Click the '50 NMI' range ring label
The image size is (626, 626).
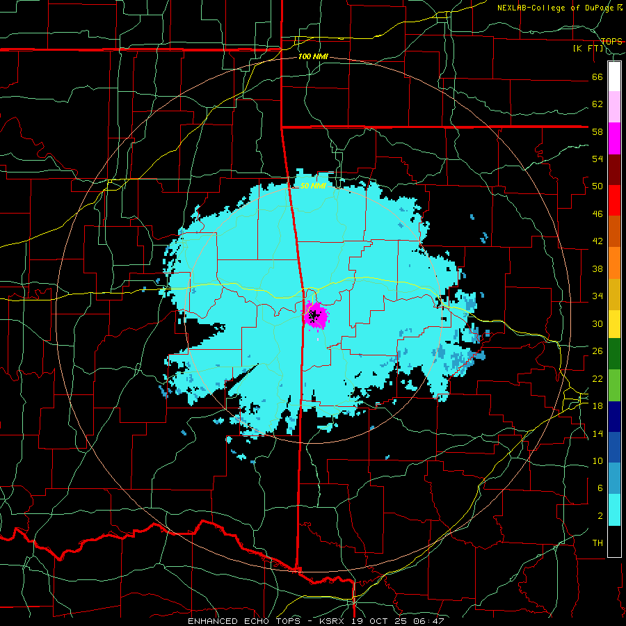(x=313, y=186)
